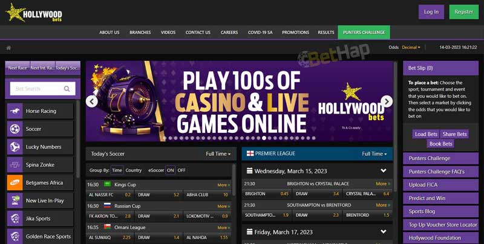Click the Log In button
The image size is (484, 244).
(x=431, y=11)
